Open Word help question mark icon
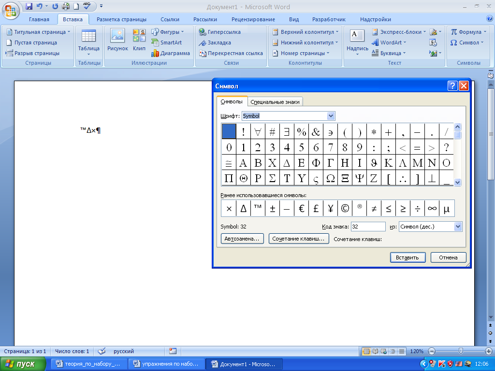The image size is (495, 371). click(x=490, y=19)
